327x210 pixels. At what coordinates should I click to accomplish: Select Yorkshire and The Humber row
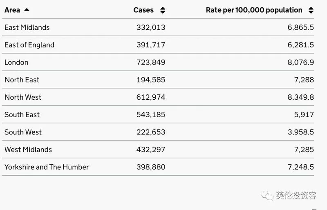click(158, 167)
